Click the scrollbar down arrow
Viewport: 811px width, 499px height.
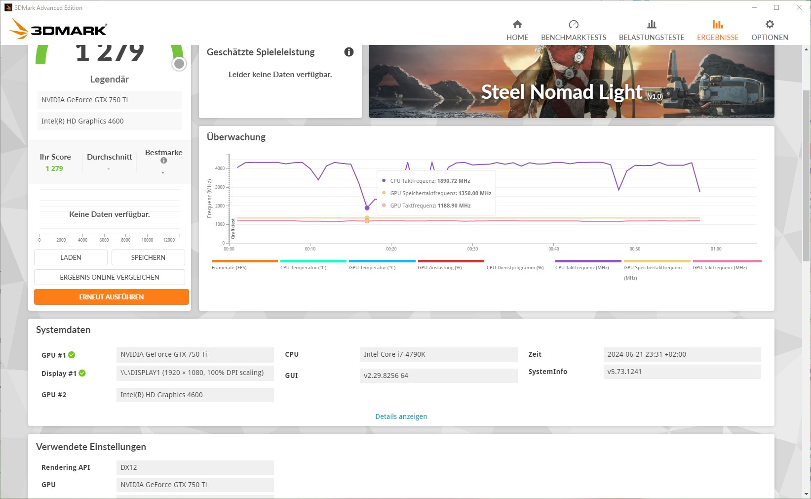(x=807, y=494)
